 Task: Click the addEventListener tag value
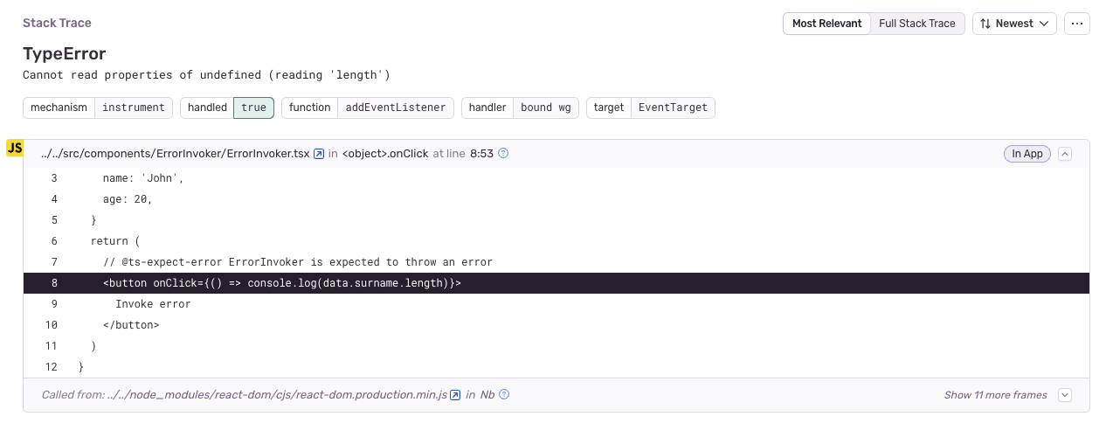click(396, 108)
